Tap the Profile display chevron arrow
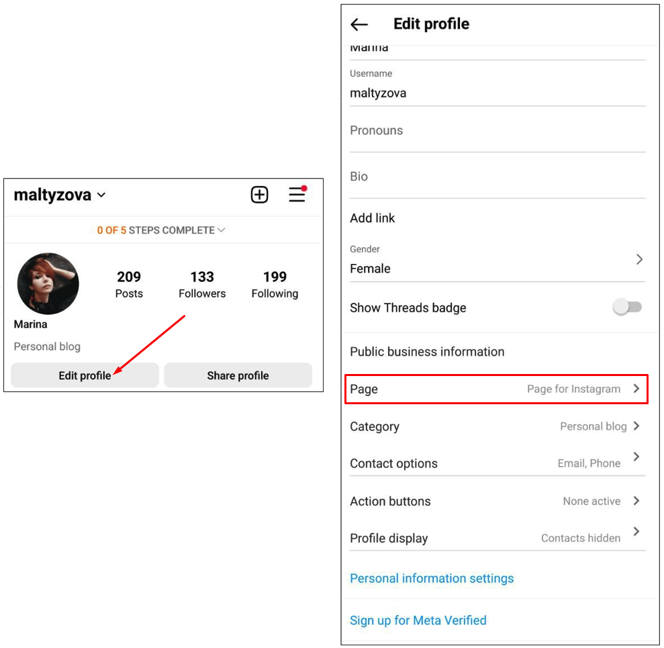The width and height of the screenshot is (664, 648). 636,532
